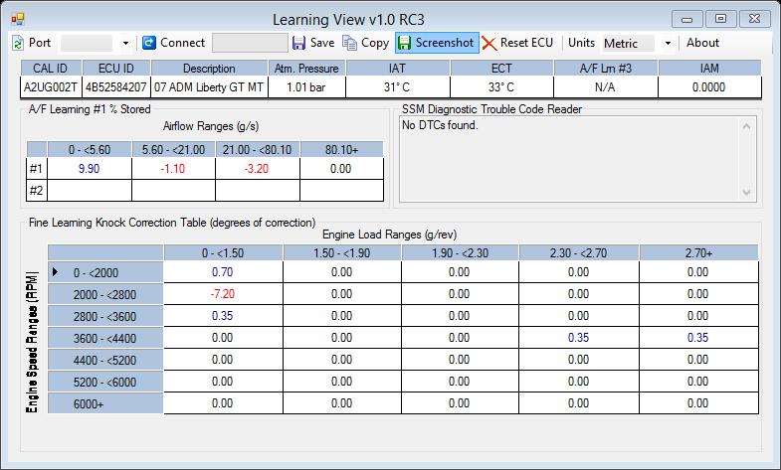Click the Copy icon in toolbar

coord(349,43)
